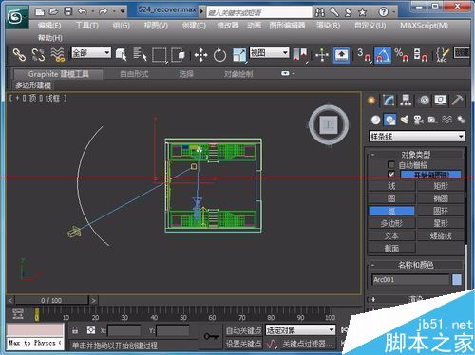Open the Utilities panel hammer tab
This screenshot has height=355, width=475.
click(x=457, y=101)
